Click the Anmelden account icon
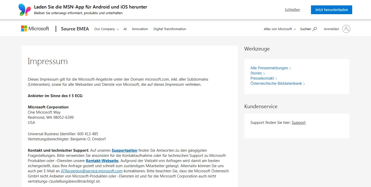Screen dimensions: 371x187 tap(347, 29)
